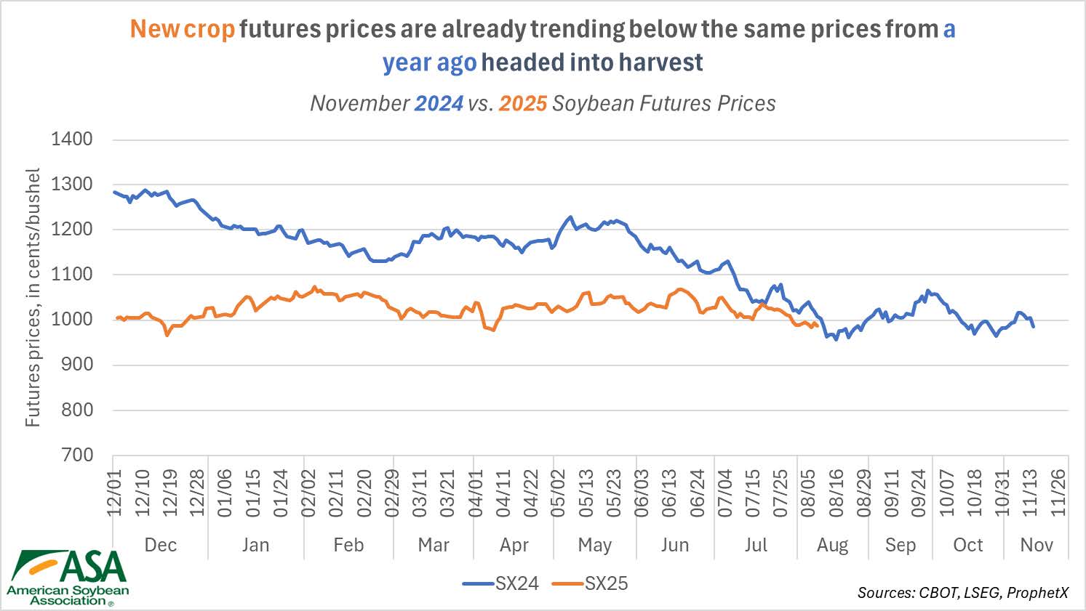Click the 1400 value on the vertical axis
The width and height of the screenshot is (1086, 611).
point(71,139)
